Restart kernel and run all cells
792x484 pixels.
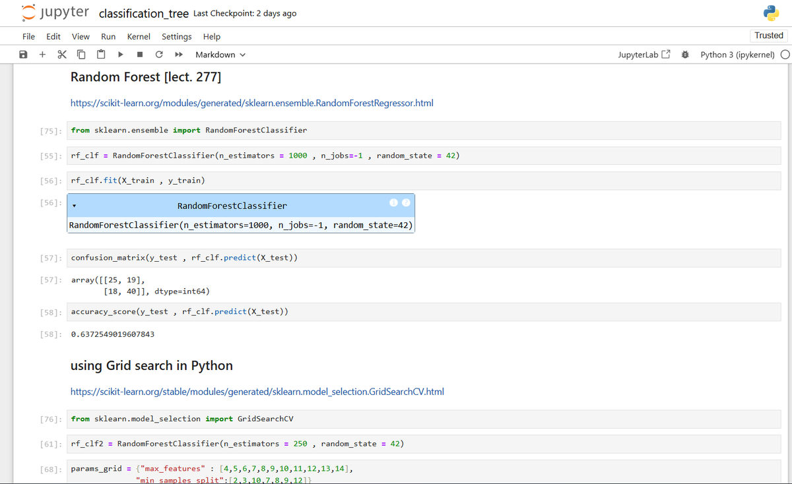[x=179, y=55]
